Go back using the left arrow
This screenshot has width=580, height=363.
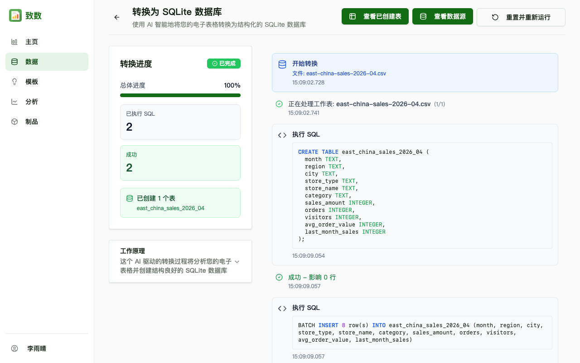[x=117, y=17]
